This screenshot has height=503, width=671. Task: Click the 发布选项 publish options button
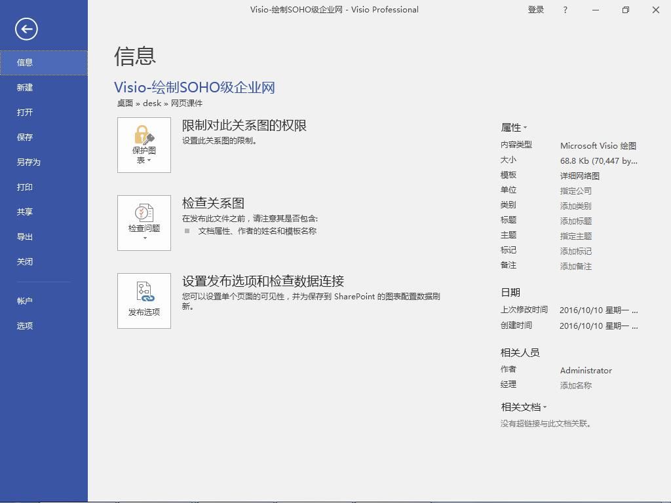pyautogui.click(x=144, y=301)
